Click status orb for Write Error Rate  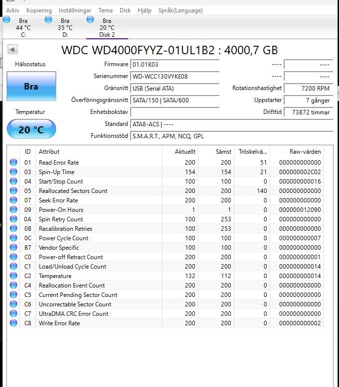click(13, 322)
